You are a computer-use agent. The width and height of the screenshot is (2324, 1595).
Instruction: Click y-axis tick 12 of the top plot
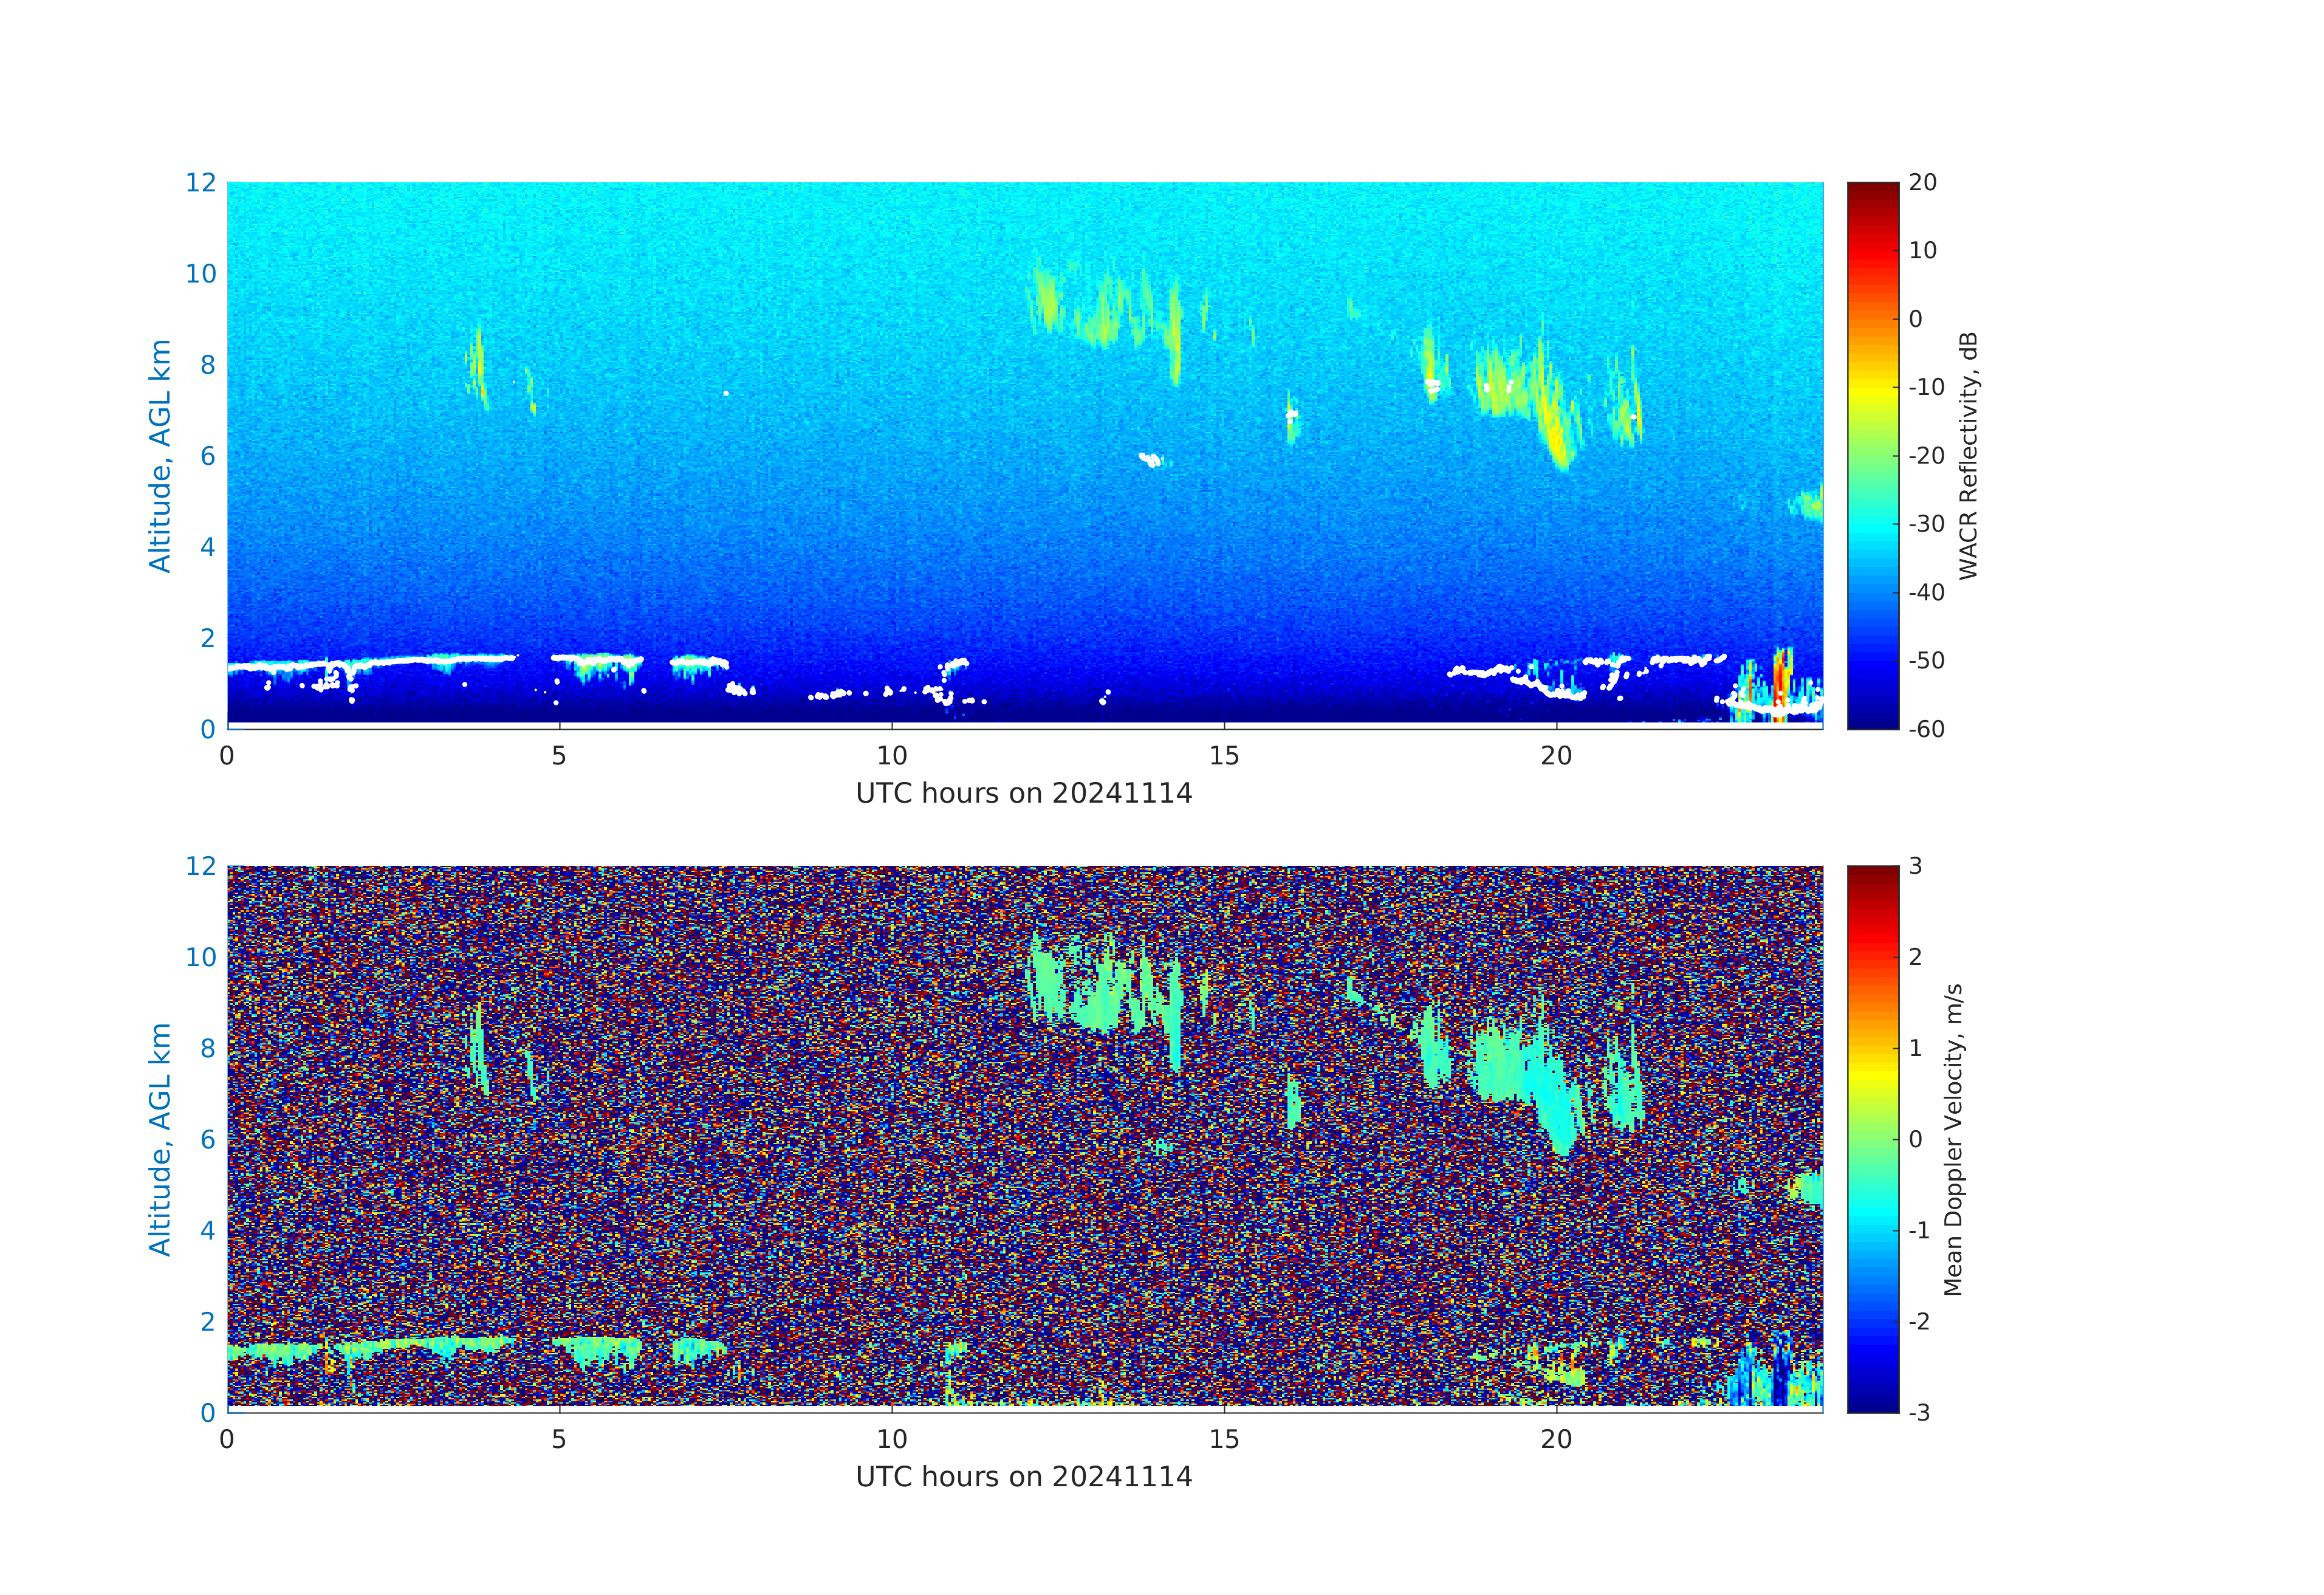(200, 182)
